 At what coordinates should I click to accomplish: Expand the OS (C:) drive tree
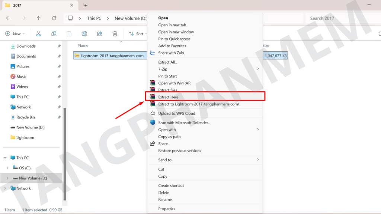pyautogui.click(x=7, y=168)
